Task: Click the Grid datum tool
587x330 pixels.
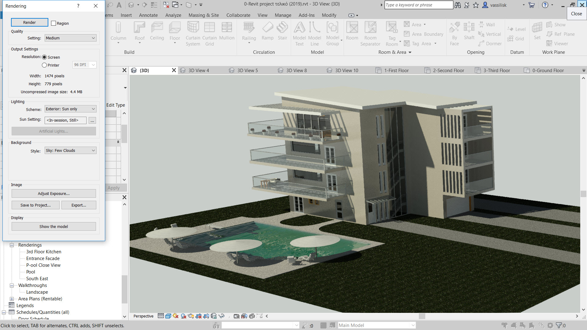Action: coord(516,39)
